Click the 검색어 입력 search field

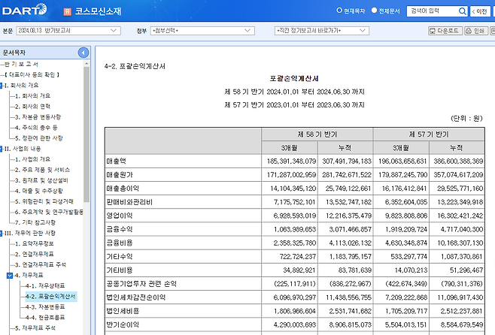click(433, 11)
